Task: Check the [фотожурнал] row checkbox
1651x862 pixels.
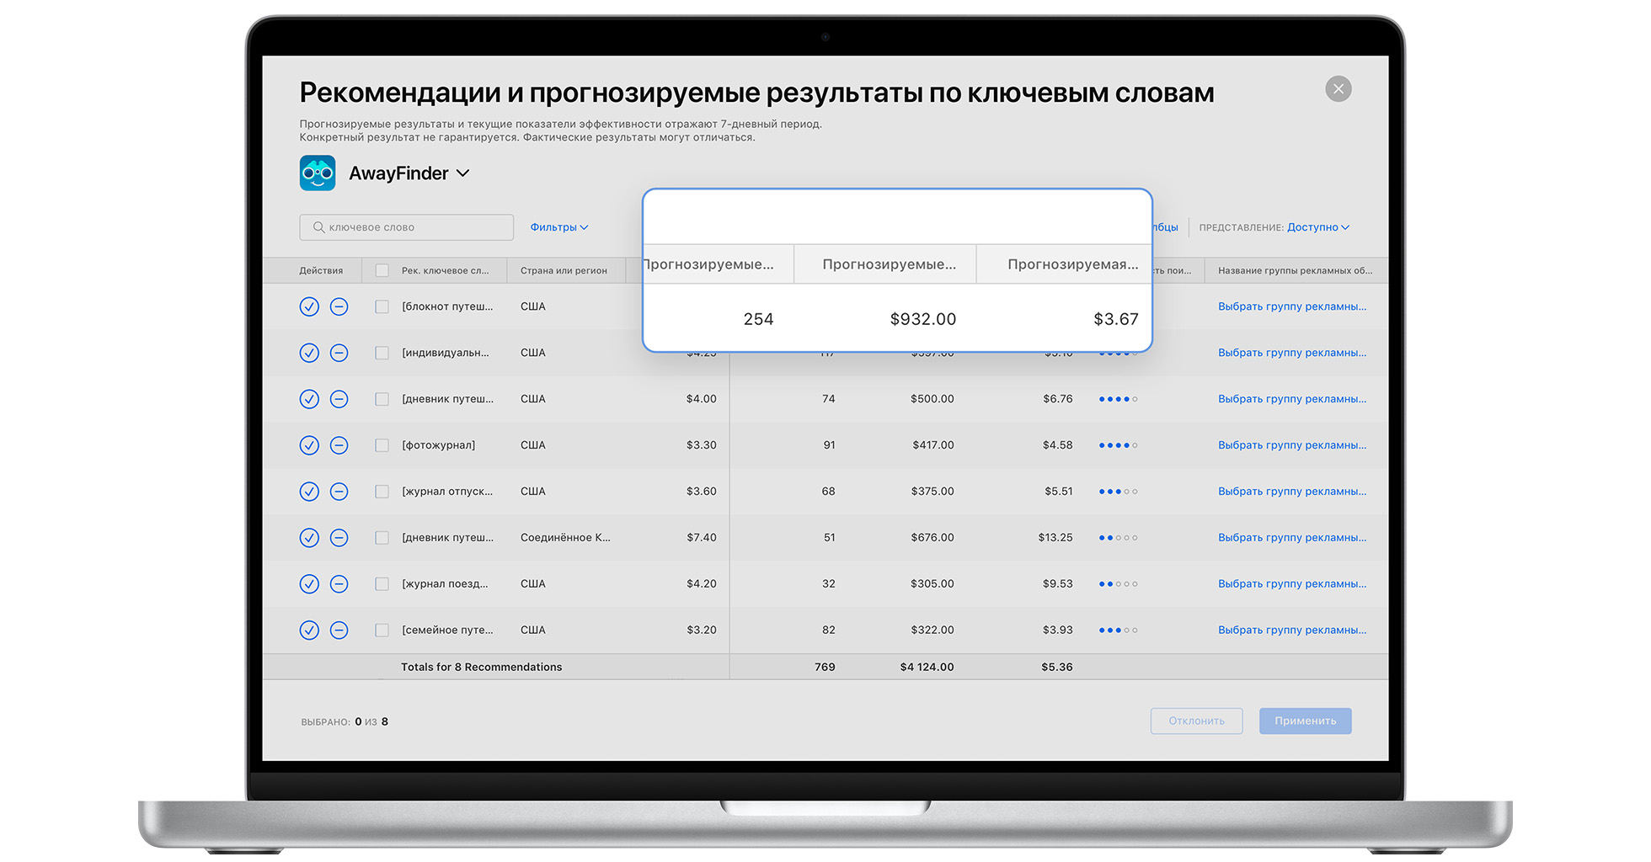Action: coord(382,445)
